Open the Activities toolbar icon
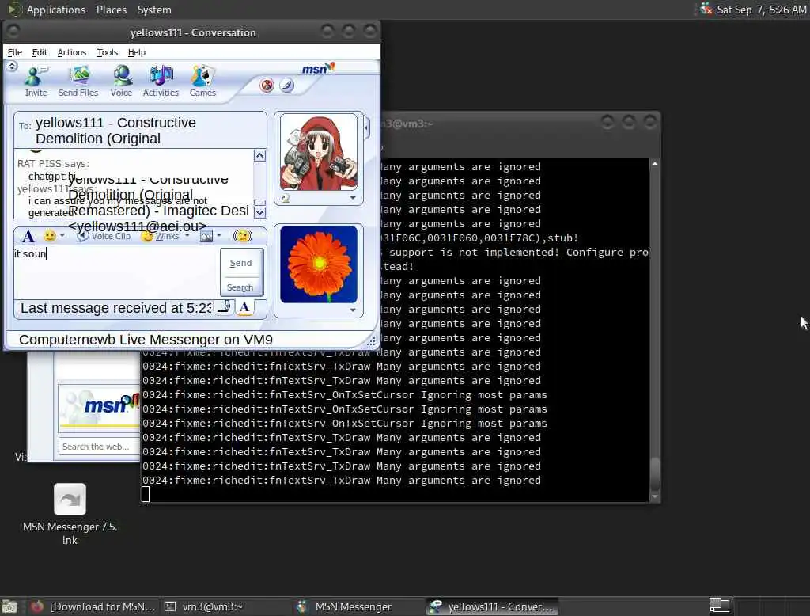The image size is (810, 616). tap(161, 82)
